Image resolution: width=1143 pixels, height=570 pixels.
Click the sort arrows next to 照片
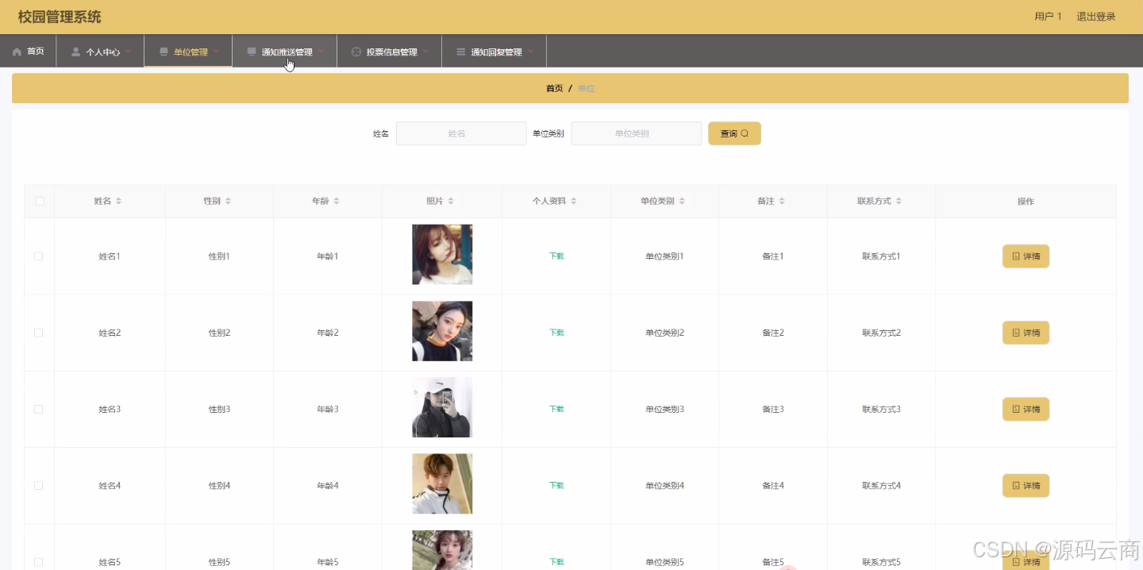pyautogui.click(x=451, y=202)
